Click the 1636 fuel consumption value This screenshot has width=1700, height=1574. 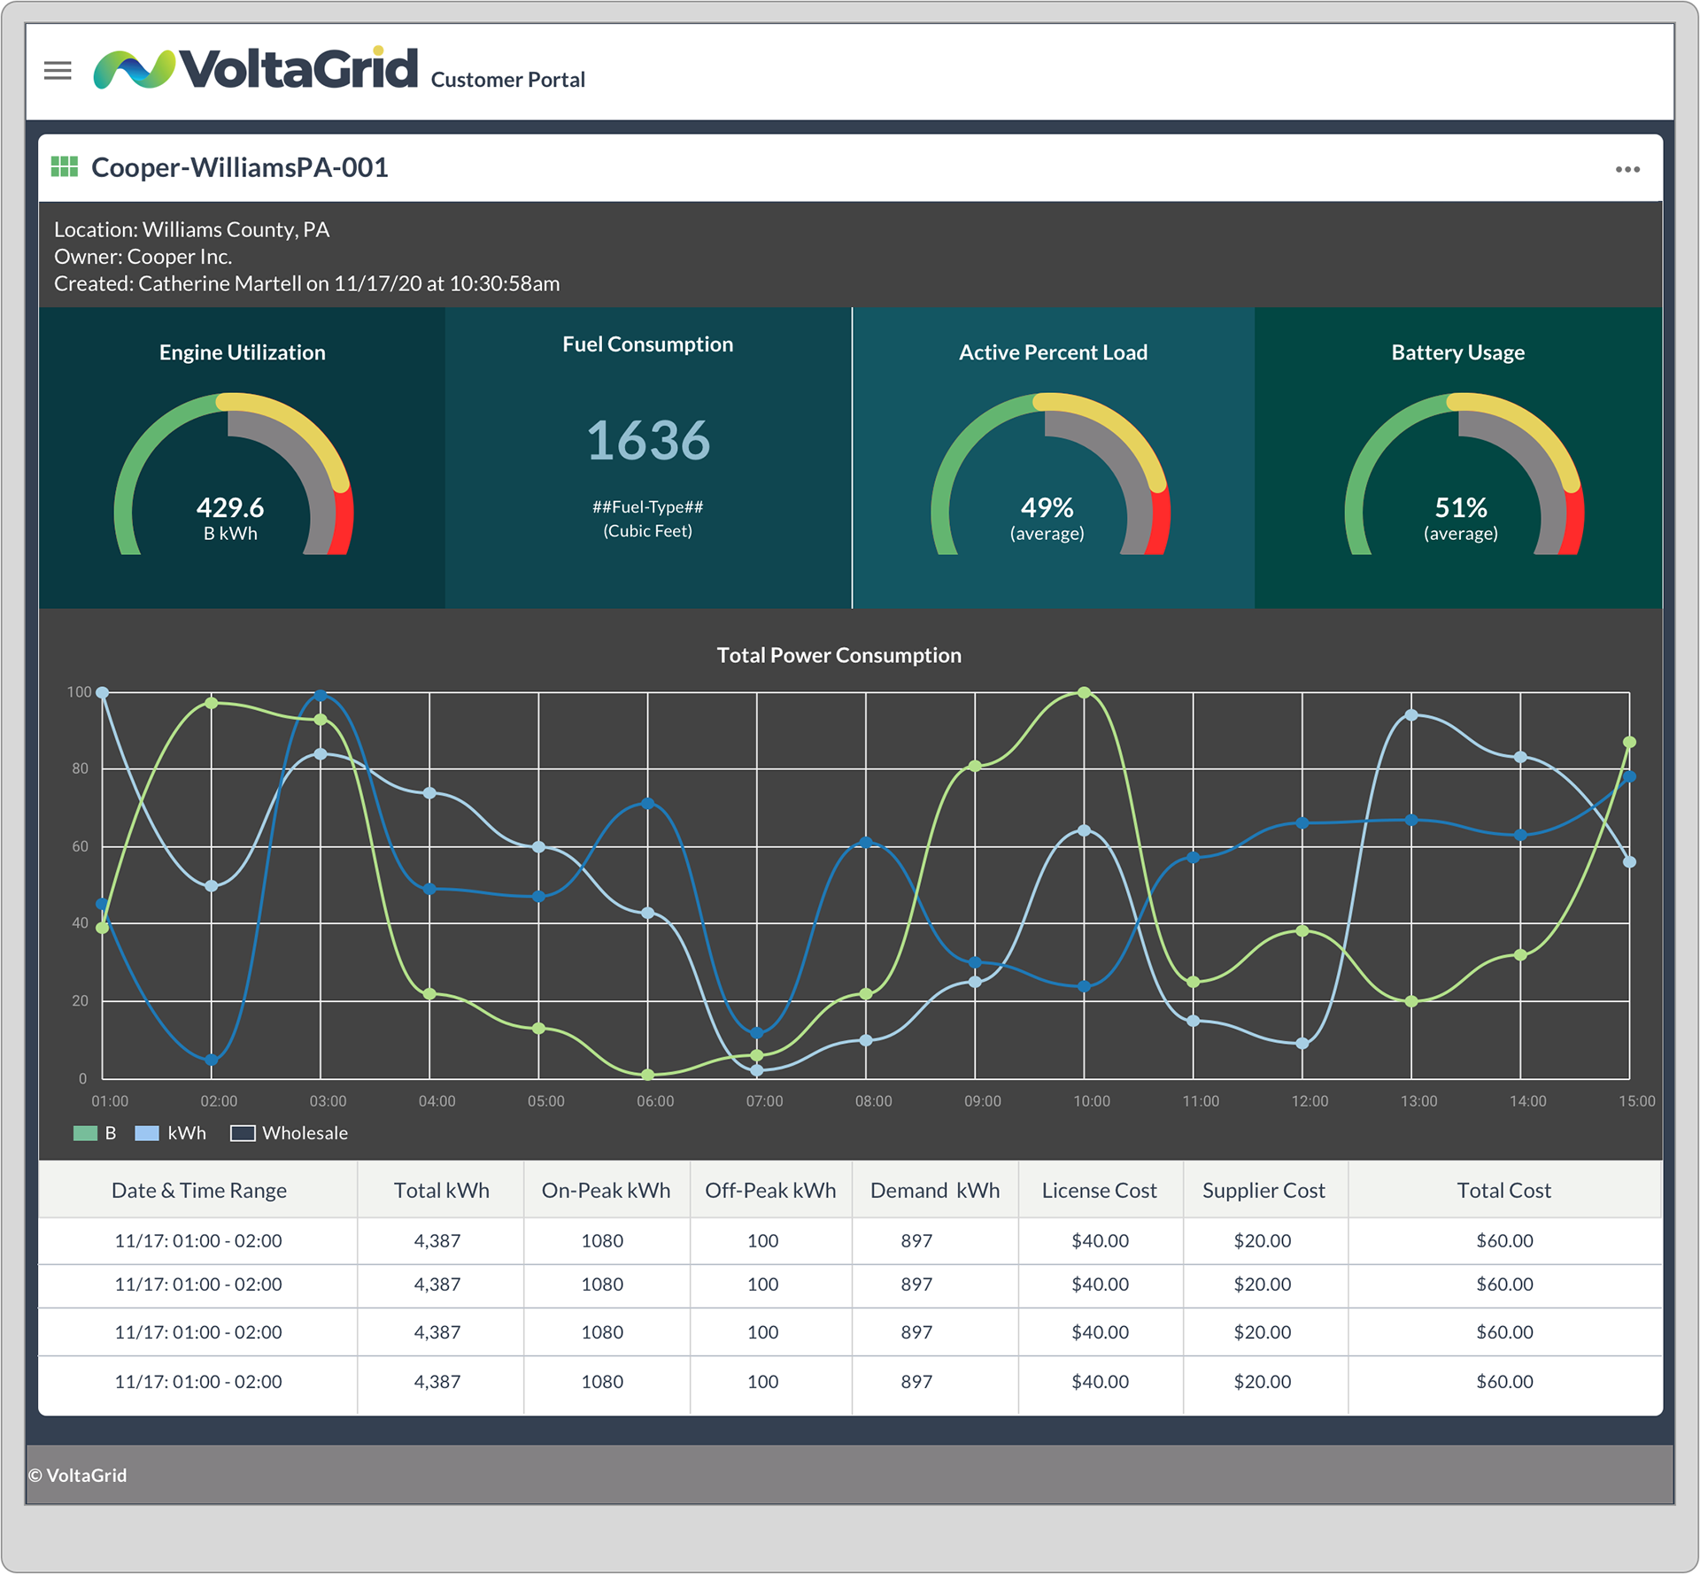648,441
